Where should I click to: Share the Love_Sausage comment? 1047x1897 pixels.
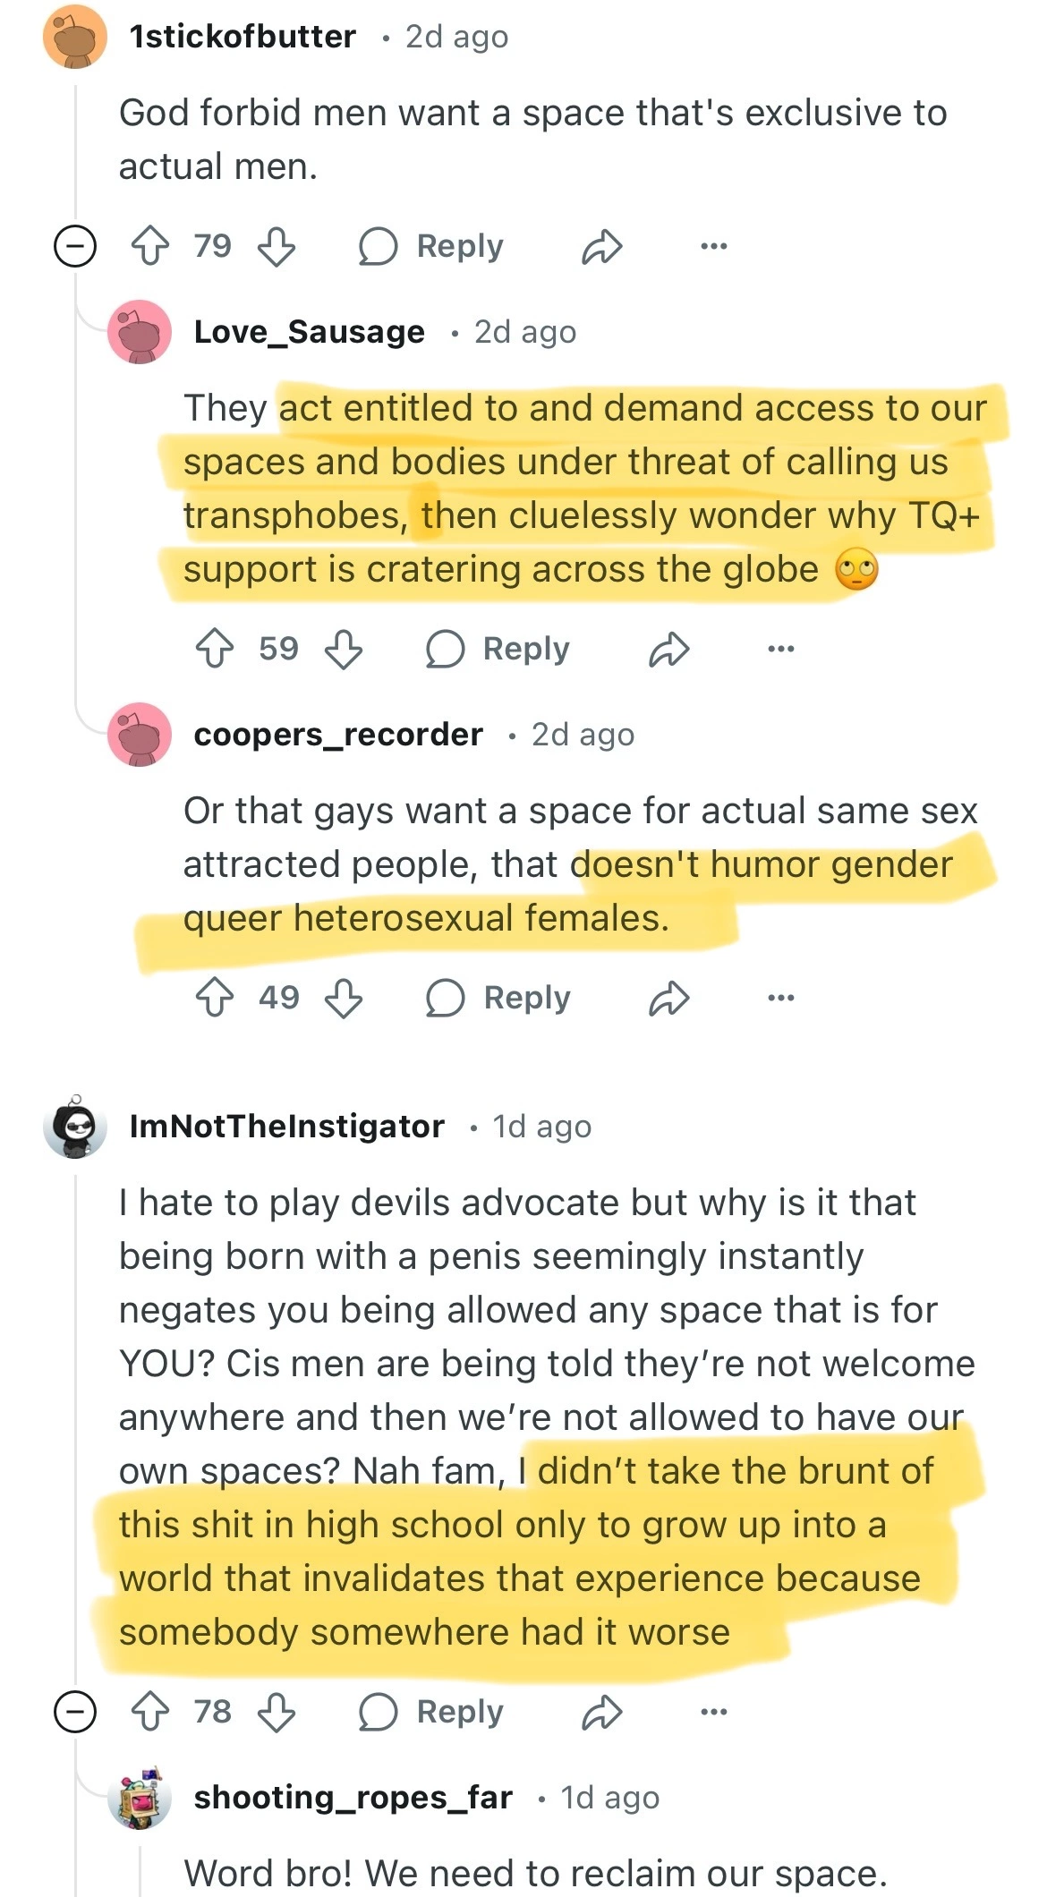click(x=668, y=649)
